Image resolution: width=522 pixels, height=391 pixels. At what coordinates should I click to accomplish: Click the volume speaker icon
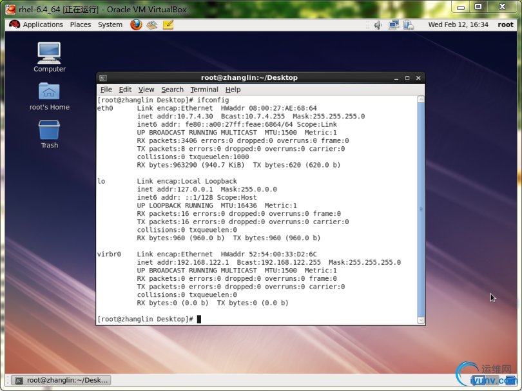pos(378,25)
